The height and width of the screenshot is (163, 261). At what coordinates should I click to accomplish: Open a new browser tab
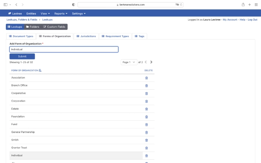[x=250, y=4]
